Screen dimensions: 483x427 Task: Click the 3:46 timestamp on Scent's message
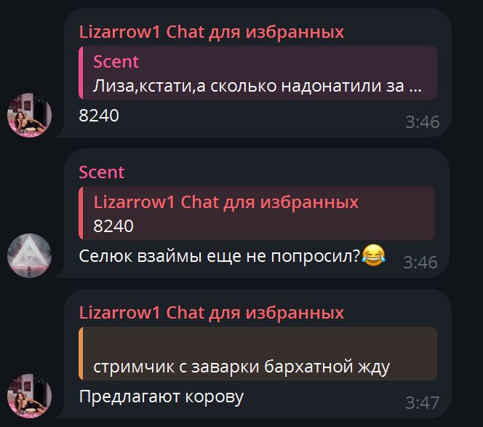click(420, 263)
